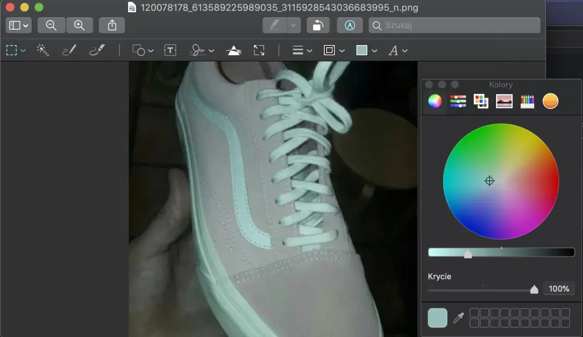The height and width of the screenshot is (337, 583).
Task: Open the sidebar view options dropdown
Action: click(19, 26)
